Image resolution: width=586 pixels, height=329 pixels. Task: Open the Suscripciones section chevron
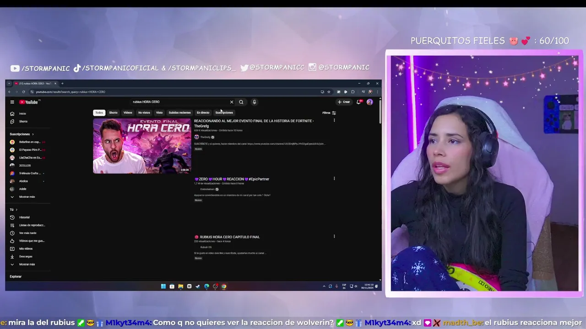pyautogui.click(x=33, y=134)
